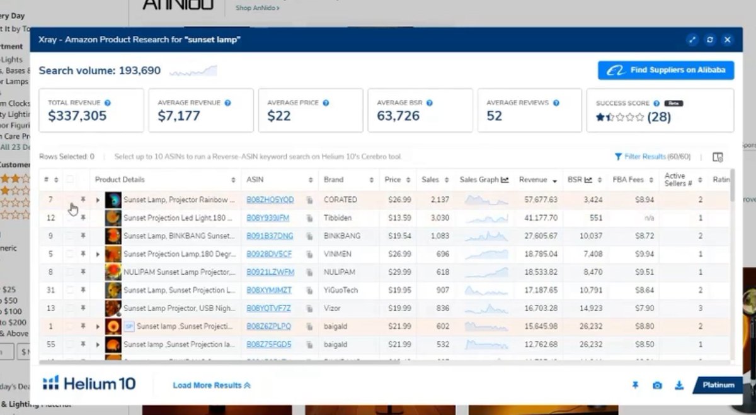The width and height of the screenshot is (756, 415).
Task: Click the Average BSR info icon
Action: click(x=429, y=102)
